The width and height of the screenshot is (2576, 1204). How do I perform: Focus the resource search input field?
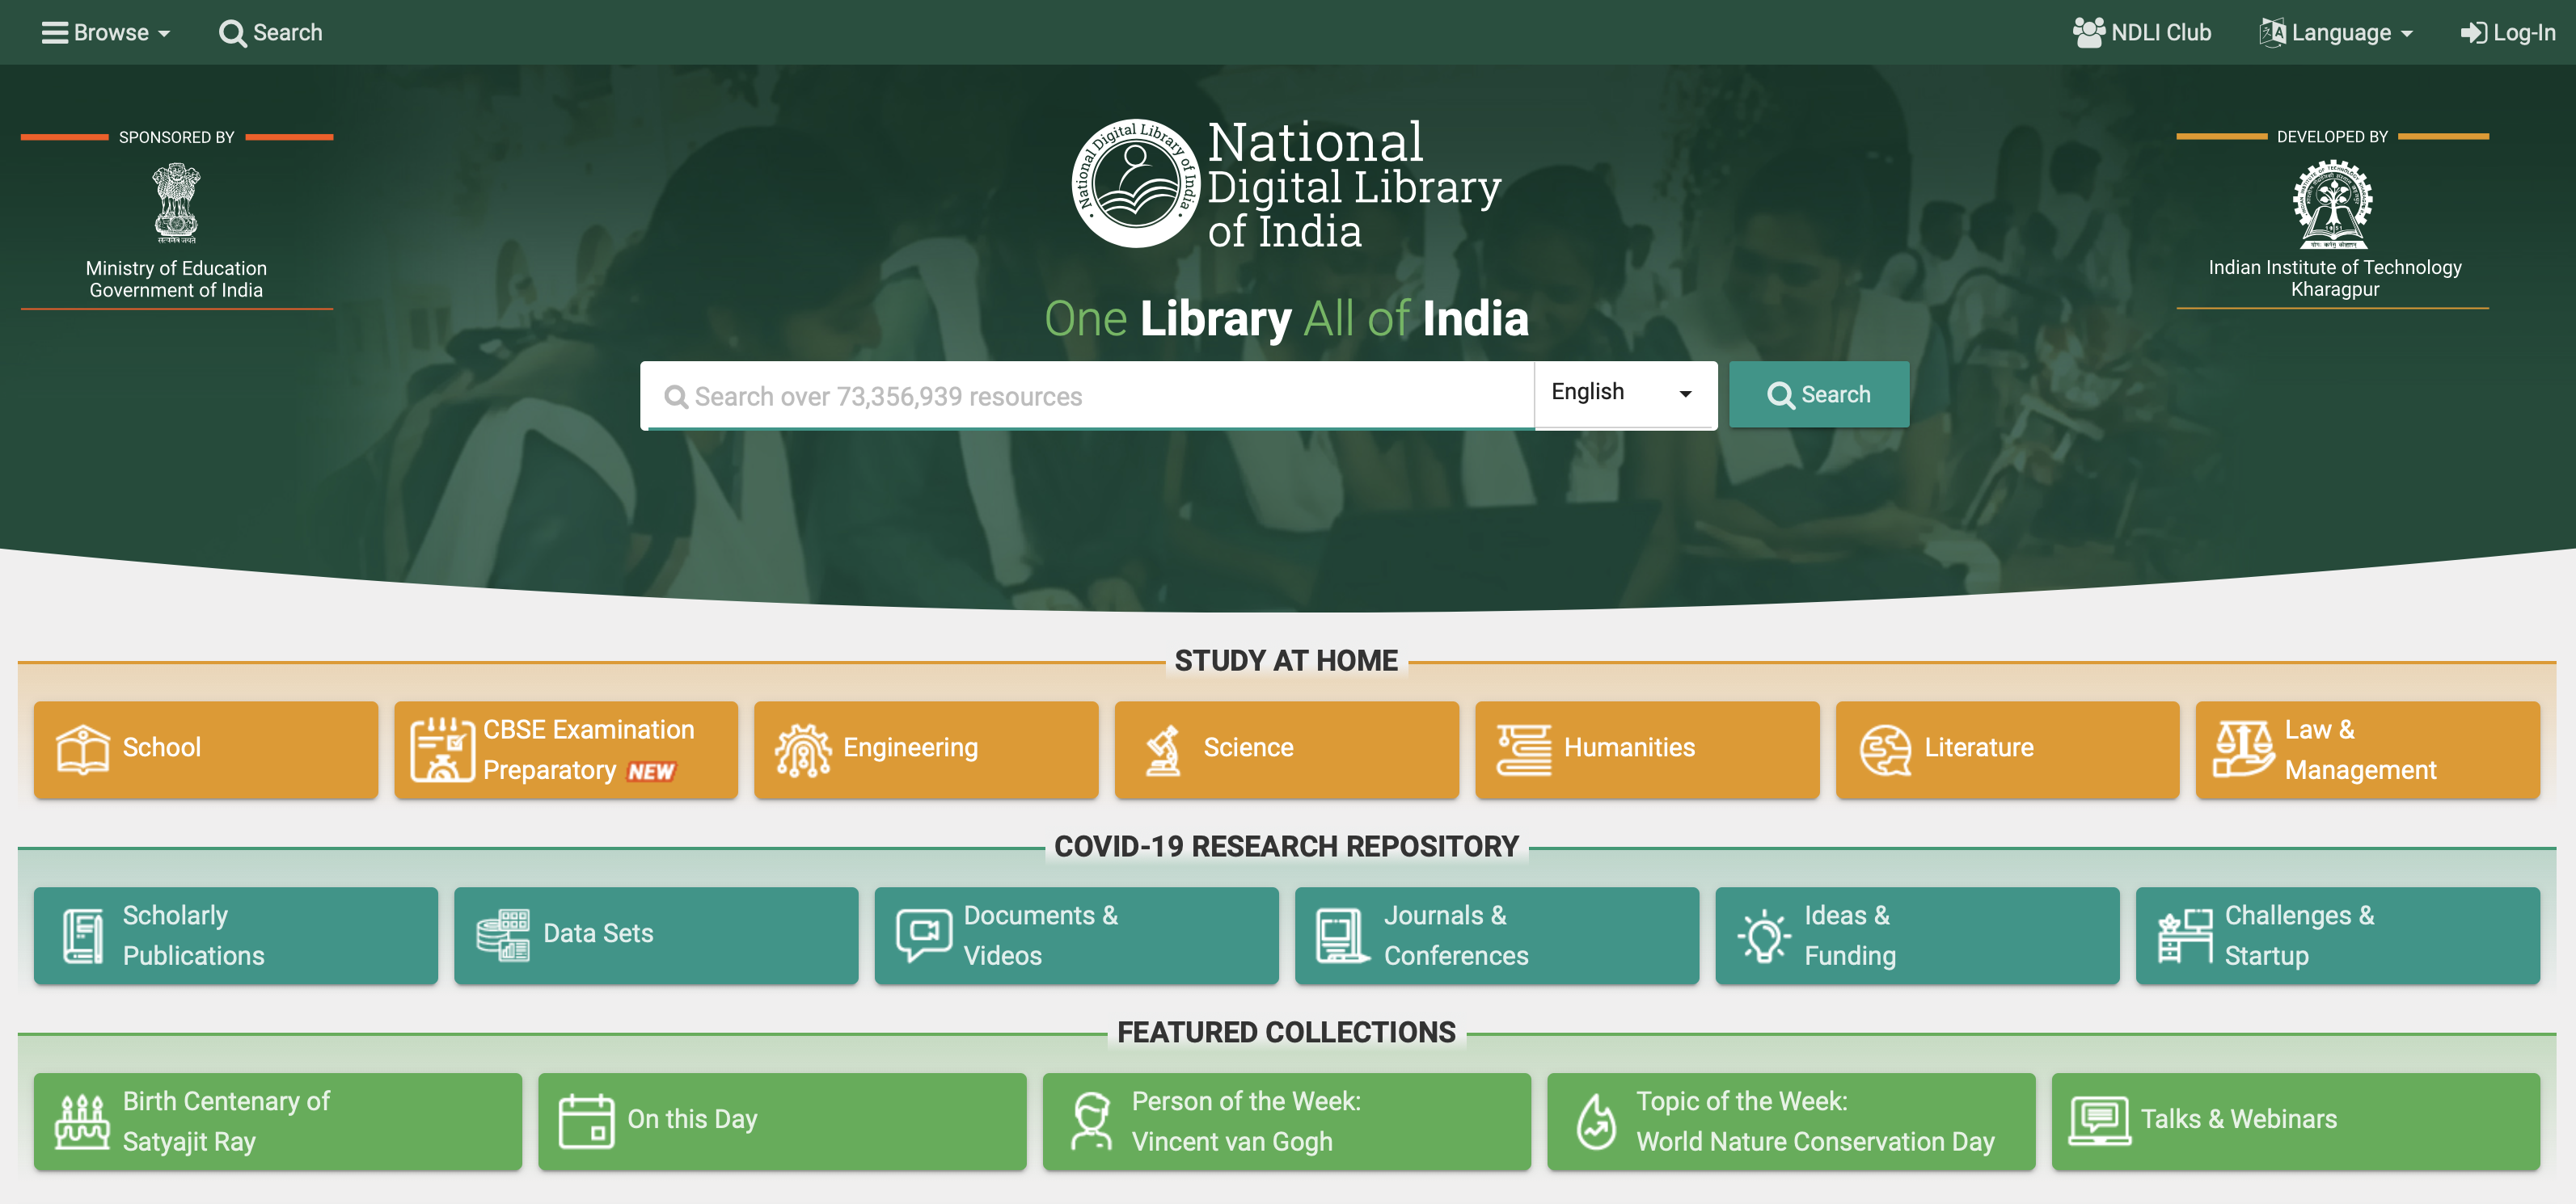pos(1088,396)
